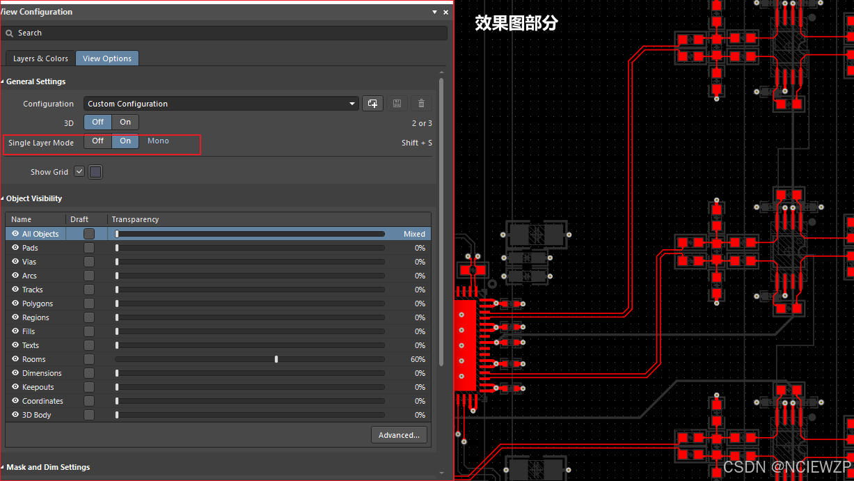Set 3D mode to Off
Viewport: 854px width, 481px height.
pos(98,122)
